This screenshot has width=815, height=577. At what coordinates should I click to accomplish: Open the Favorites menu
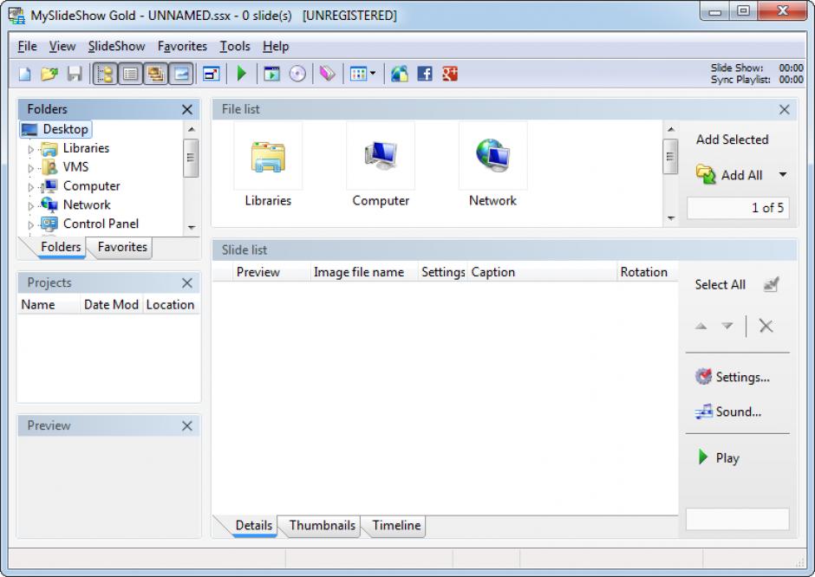(182, 47)
